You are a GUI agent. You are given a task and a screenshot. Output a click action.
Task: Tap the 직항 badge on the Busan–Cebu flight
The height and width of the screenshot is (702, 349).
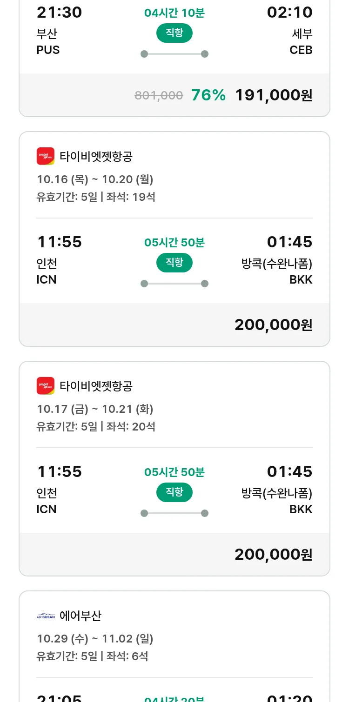pyautogui.click(x=174, y=33)
